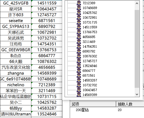Click spreadsheet cell GC_0EEW9BGR

point(16,50)
